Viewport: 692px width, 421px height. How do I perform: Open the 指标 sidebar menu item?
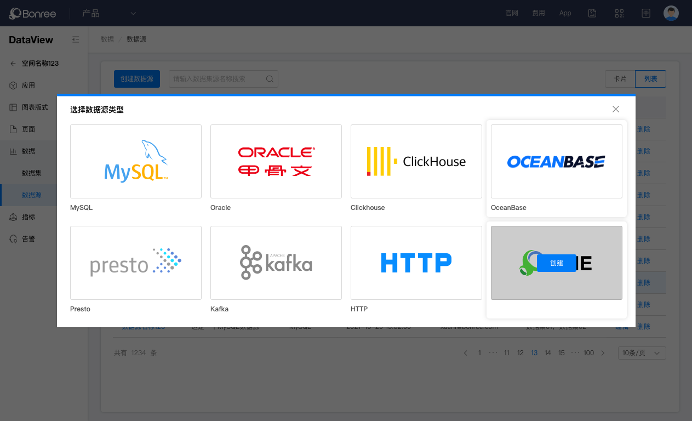(28, 217)
